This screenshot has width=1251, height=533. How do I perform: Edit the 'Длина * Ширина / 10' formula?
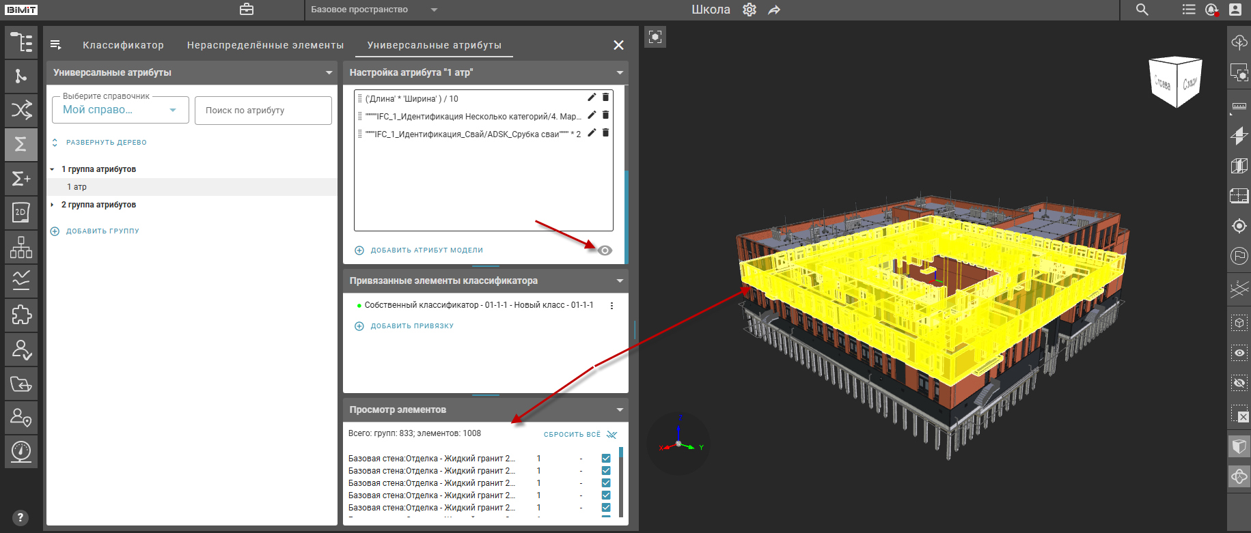tap(592, 98)
